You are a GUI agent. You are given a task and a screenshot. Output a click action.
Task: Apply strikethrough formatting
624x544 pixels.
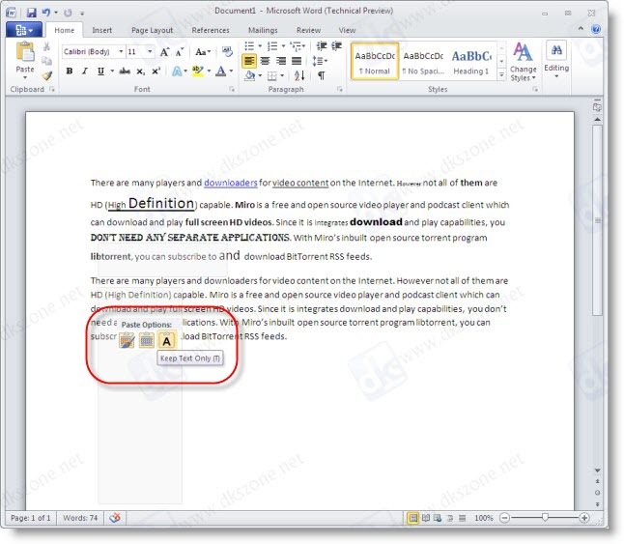(125, 72)
